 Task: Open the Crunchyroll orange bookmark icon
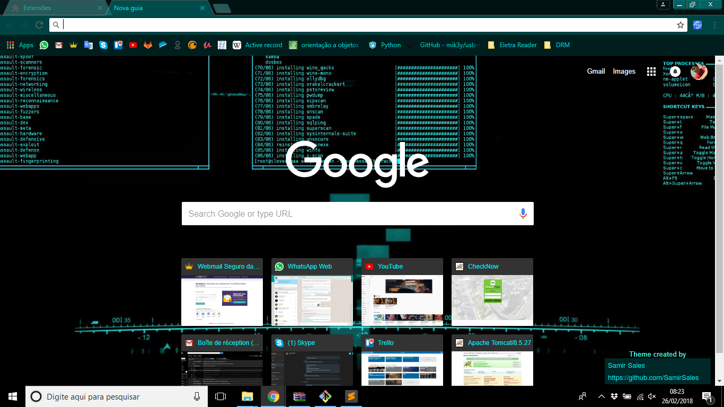192,45
